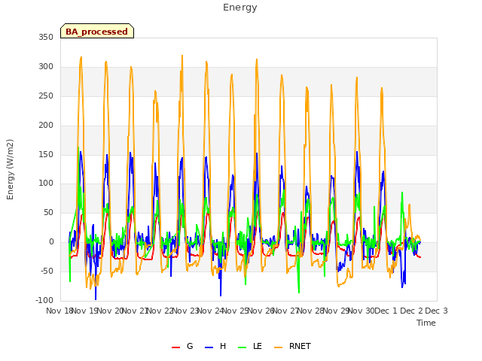Click the BA_processed annotation label
The width and height of the screenshot is (482, 361).
[97, 31]
